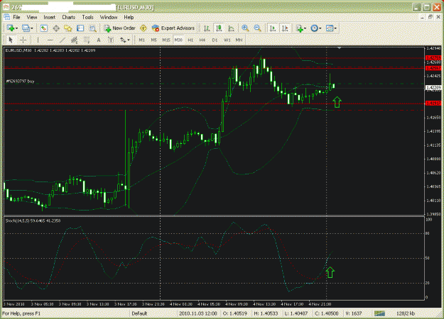This screenshot has width=444, height=319.
Task: Switch chart to D1 timeframe
Action: click(215, 40)
